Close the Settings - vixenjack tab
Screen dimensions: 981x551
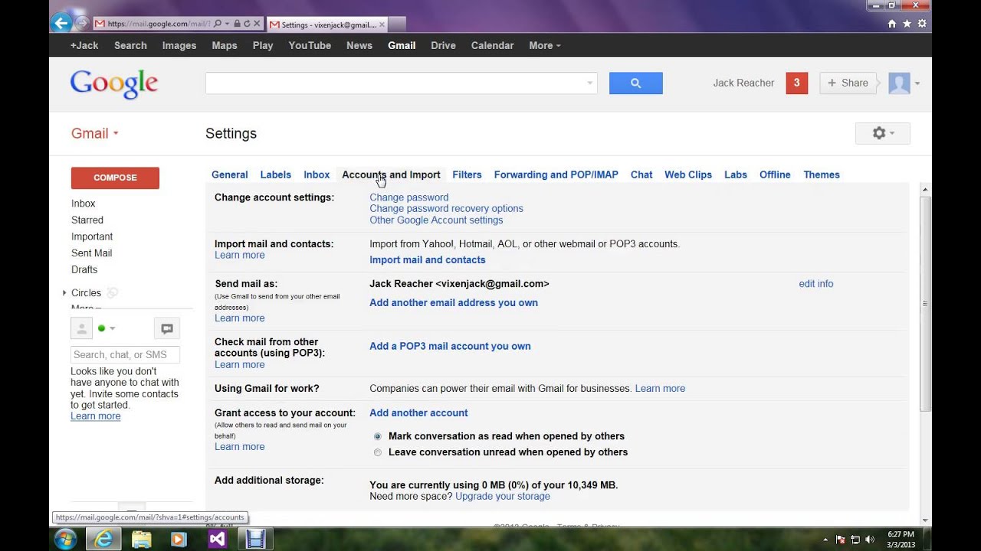click(382, 24)
